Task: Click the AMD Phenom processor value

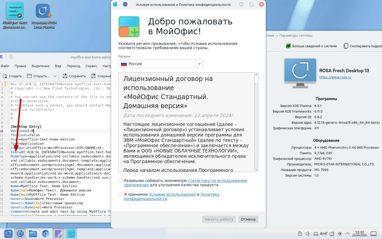Action: tap(347, 148)
